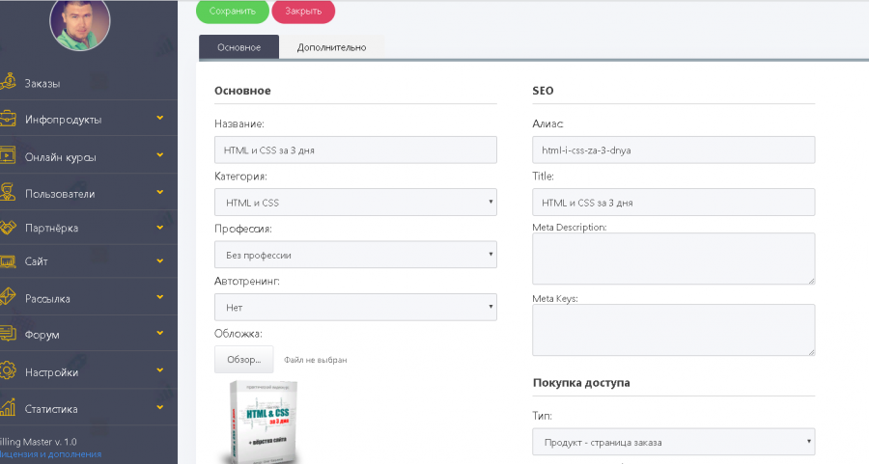Click the Пользователи sidebar icon
Screen dimensions: 869x464
click(x=7, y=193)
